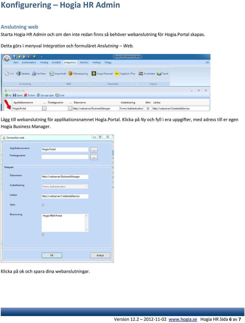Screen dimensions: 245x323
Task: Click the browse button beside Applikationsnamn field
Action: pos(94,150)
